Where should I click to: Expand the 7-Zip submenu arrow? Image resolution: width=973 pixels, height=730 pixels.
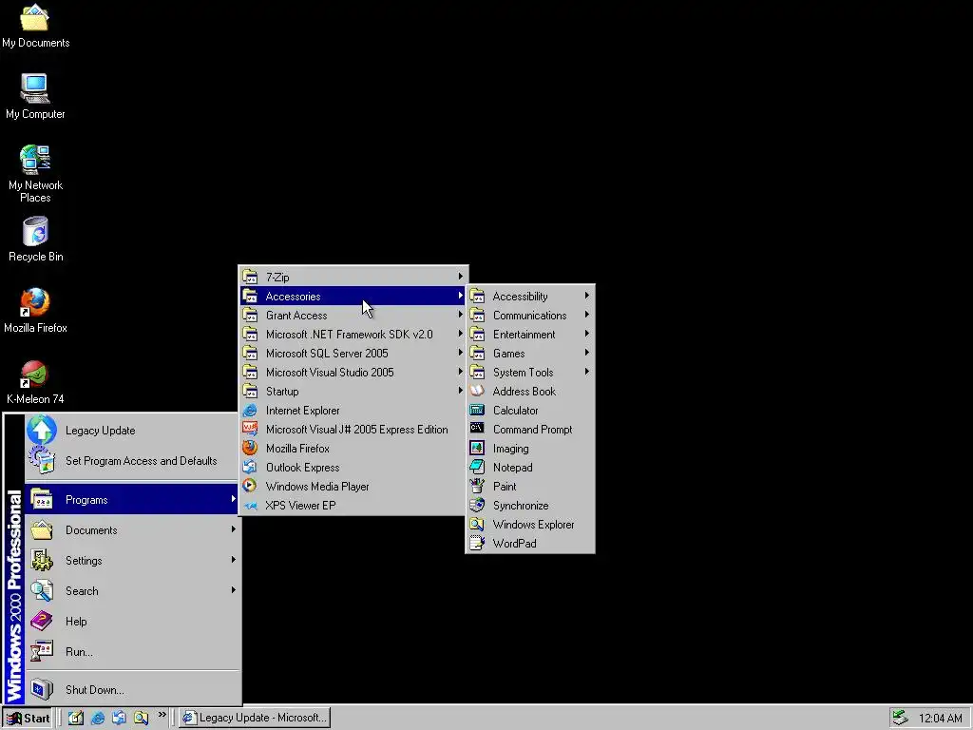tap(461, 277)
